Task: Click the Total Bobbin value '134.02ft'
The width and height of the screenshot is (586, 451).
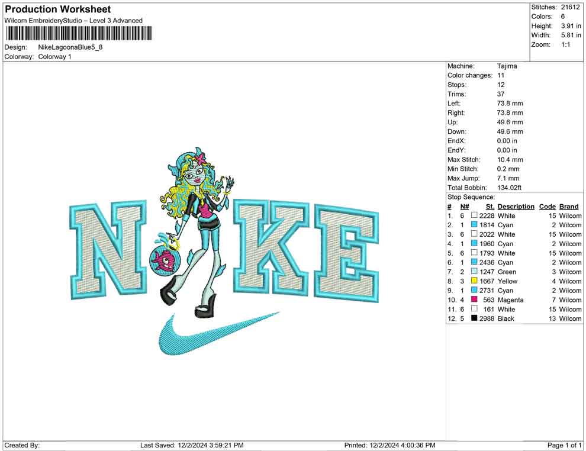Action: (509, 188)
